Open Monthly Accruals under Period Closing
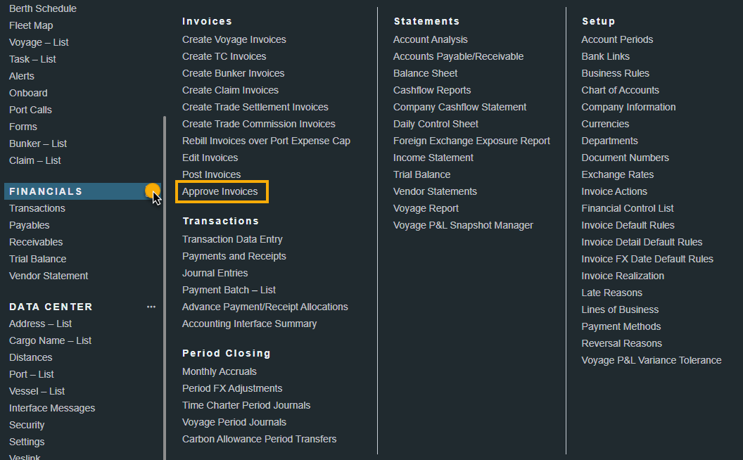Screen dimensions: 743x460 [219, 371]
